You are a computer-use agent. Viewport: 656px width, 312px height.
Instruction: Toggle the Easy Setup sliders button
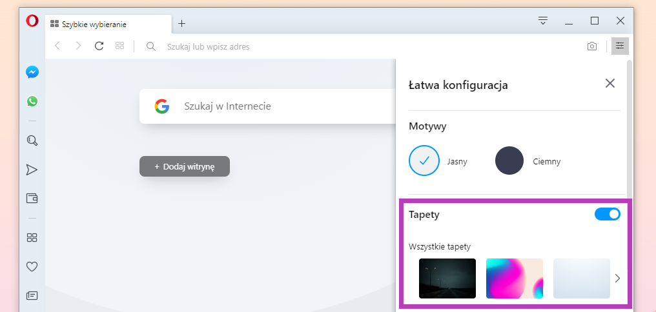[x=620, y=46]
